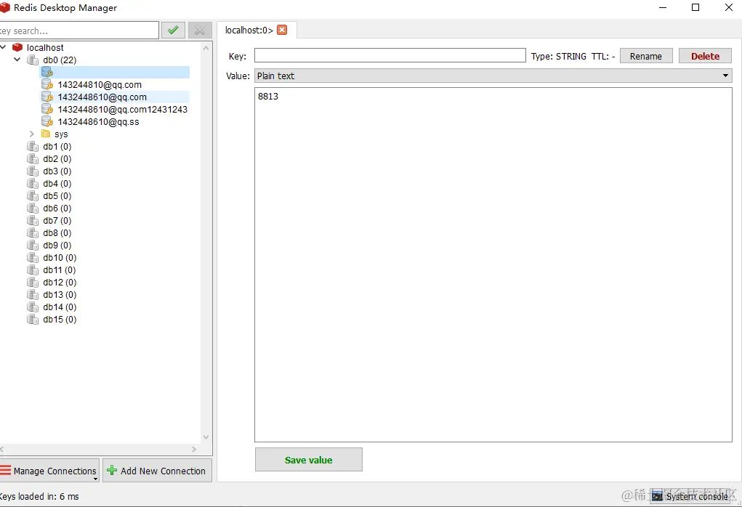Click the database icon next to db0

click(33, 60)
